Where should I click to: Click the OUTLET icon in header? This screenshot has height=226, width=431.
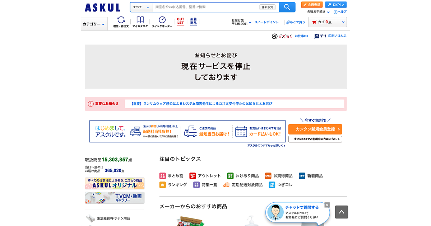pyautogui.click(x=180, y=22)
